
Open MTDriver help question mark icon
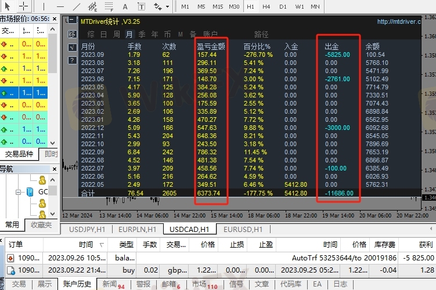tap(72, 60)
